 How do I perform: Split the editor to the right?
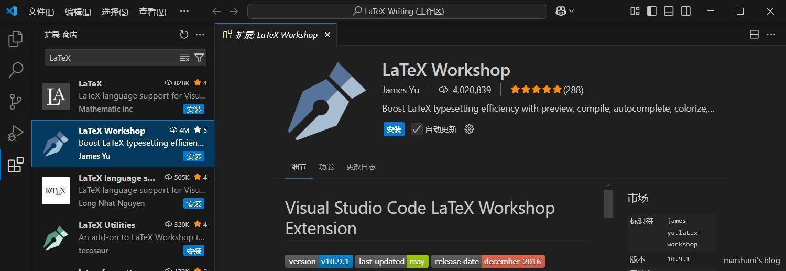click(754, 35)
